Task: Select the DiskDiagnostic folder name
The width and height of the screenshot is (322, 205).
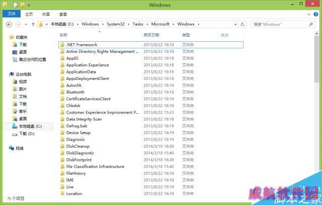Action: [80, 153]
